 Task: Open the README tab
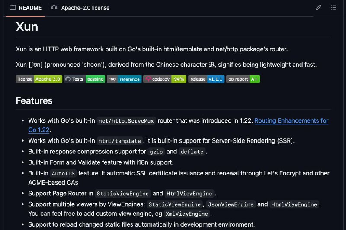[x=26, y=8]
